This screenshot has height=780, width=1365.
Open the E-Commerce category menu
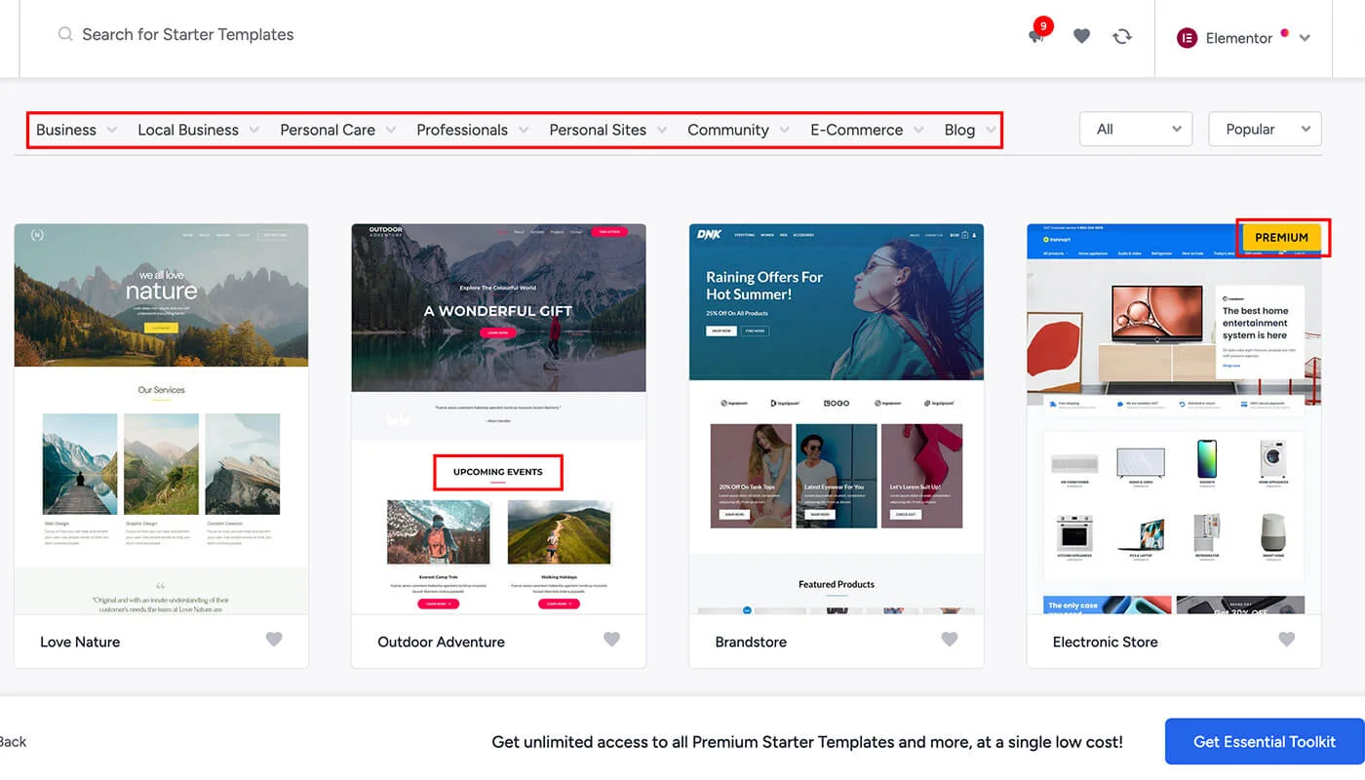coord(866,130)
